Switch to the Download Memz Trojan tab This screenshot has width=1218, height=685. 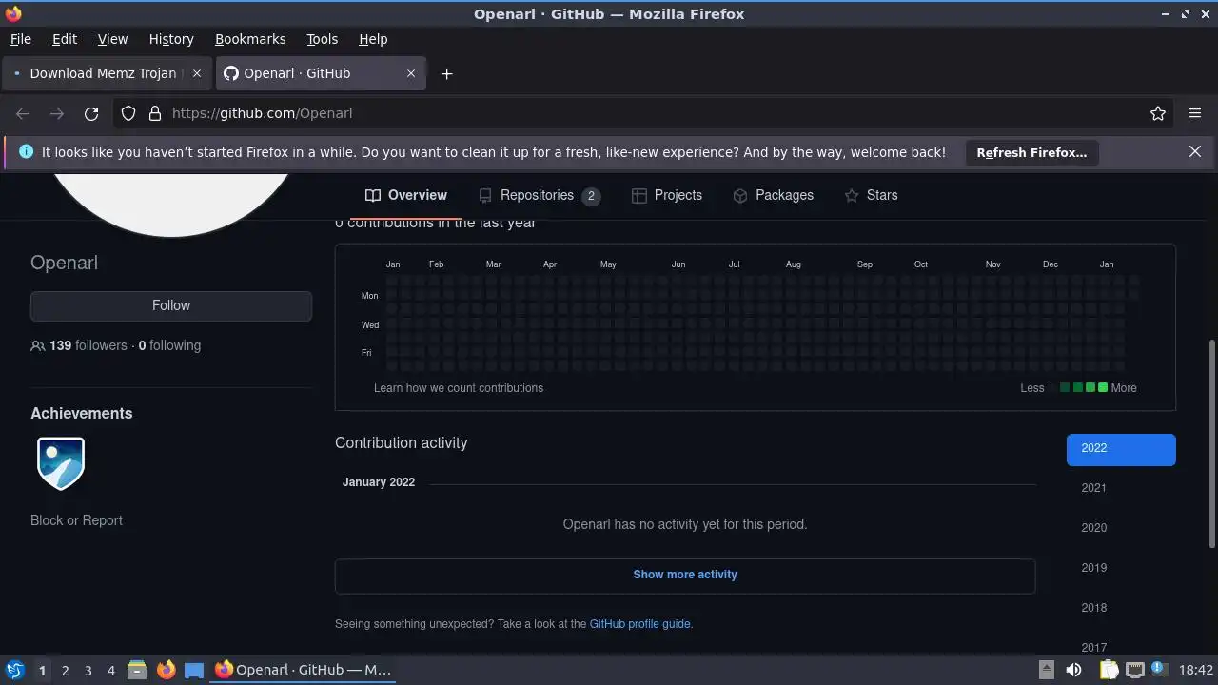point(107,73)
